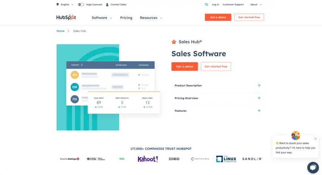This screenshot has height=175, width=322.
Task: Toggle High Contrast mode
Action: pyautogui.click(x=81, y=5)
